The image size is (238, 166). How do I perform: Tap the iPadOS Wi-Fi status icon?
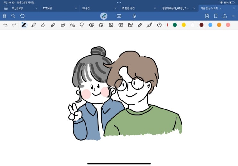point(221,3)
